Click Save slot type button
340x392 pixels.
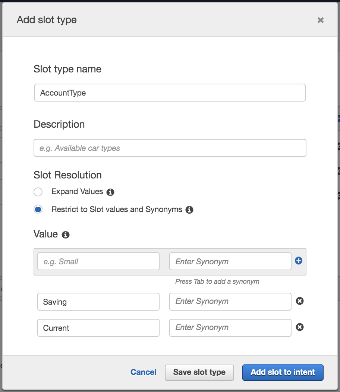pyautogui.click(x=199, y=373)
